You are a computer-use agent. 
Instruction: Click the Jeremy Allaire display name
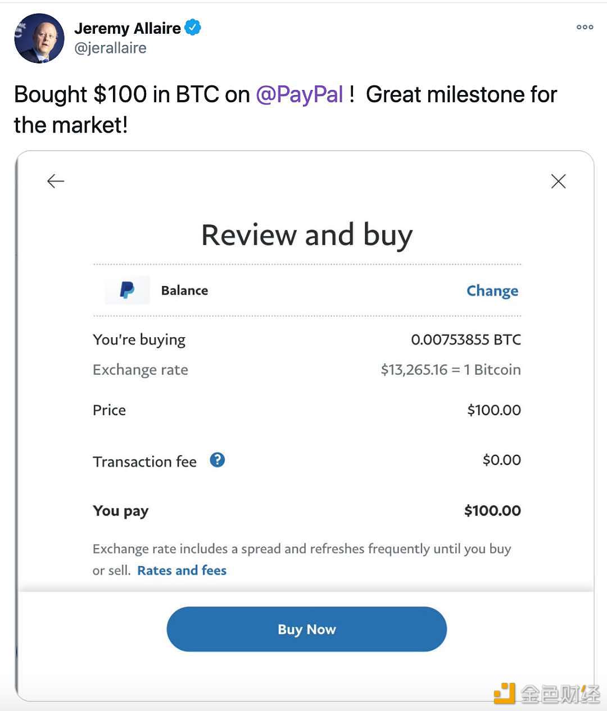click(128, 28)
